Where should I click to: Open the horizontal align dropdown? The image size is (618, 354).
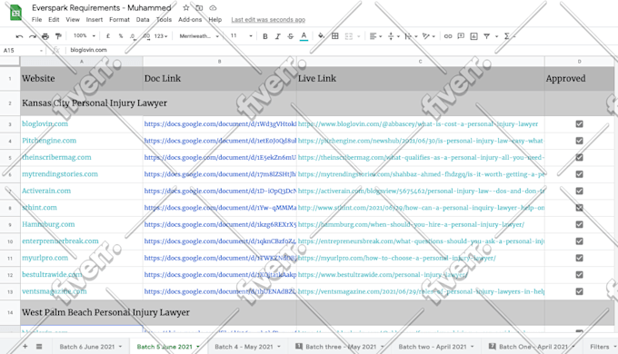point(375,36)
